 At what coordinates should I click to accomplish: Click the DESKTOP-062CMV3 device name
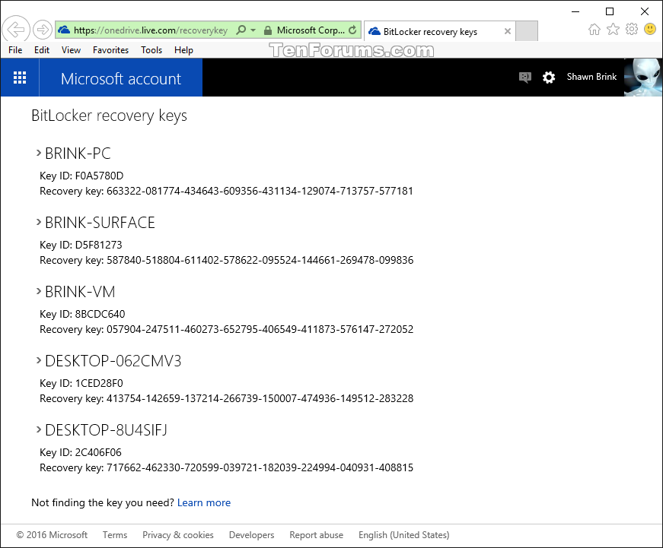[x=113, y=361]
